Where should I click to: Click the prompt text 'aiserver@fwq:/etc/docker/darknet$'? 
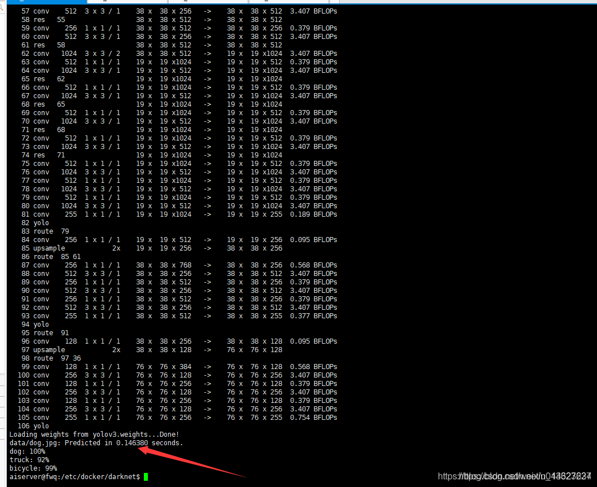click(x=74, y=477)
